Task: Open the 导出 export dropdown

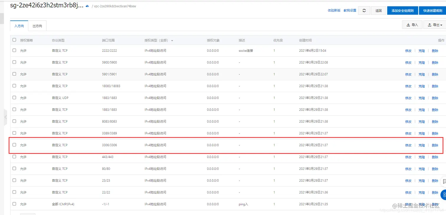Action: click(x=435, y=25)
